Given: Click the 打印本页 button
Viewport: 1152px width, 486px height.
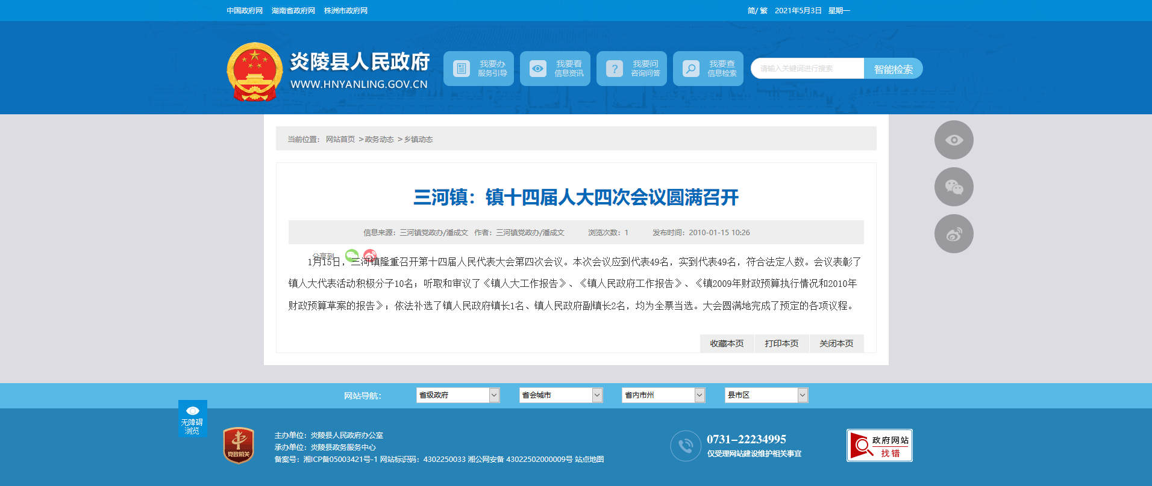Looking at the screenshot, I should (781, 343).
